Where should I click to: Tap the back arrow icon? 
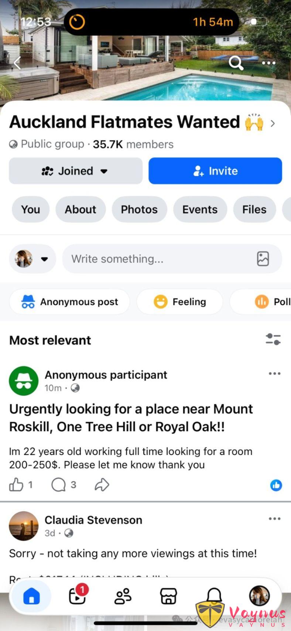click(17, 63)
